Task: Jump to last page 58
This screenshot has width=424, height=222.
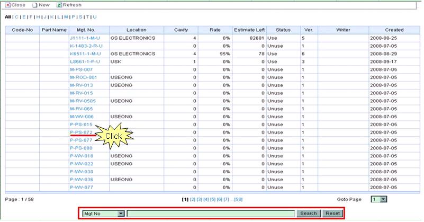Action: 238,200
